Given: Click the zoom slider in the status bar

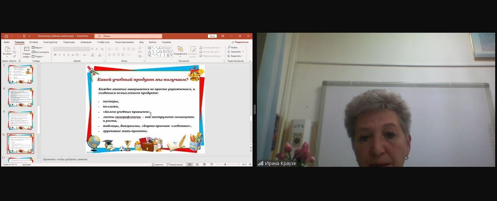Looking at the screenshot, I should pos(225,165).
